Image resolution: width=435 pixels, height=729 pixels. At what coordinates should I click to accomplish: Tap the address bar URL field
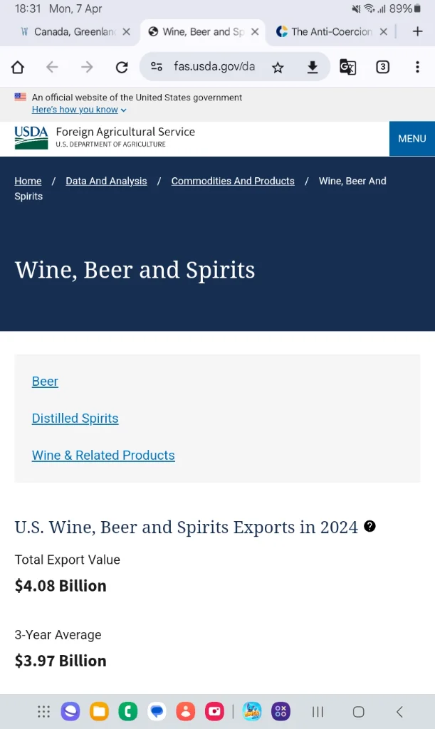214,67
